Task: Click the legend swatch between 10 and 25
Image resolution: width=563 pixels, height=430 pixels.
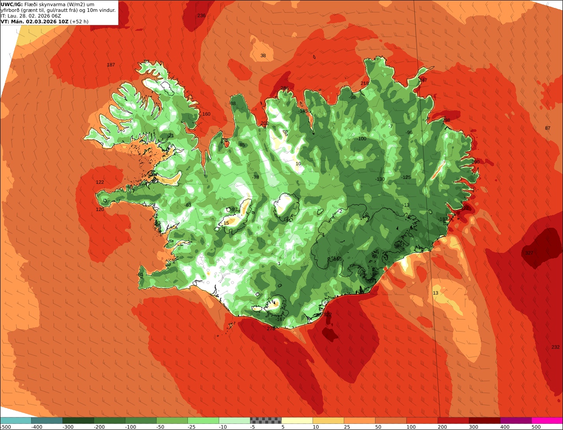Action: pos(328,421)
